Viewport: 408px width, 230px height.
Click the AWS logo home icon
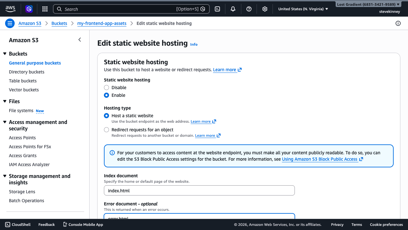[x=10, y=9]
